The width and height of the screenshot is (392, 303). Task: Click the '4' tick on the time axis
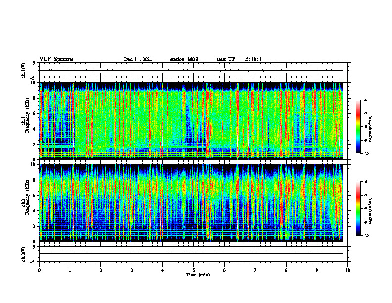(162, 270)
